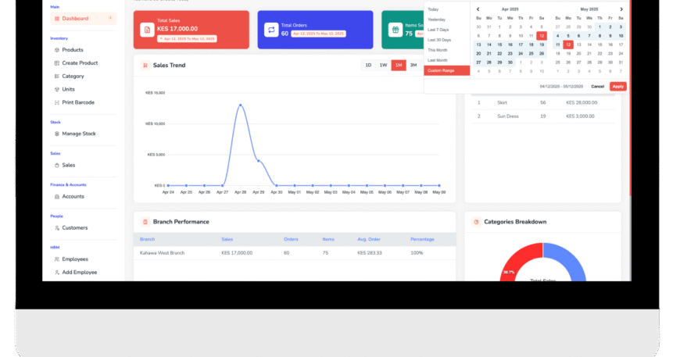The image size is (680, 357).
Task: Click the Manage Stock icon
Action: (x=57, y=134)
